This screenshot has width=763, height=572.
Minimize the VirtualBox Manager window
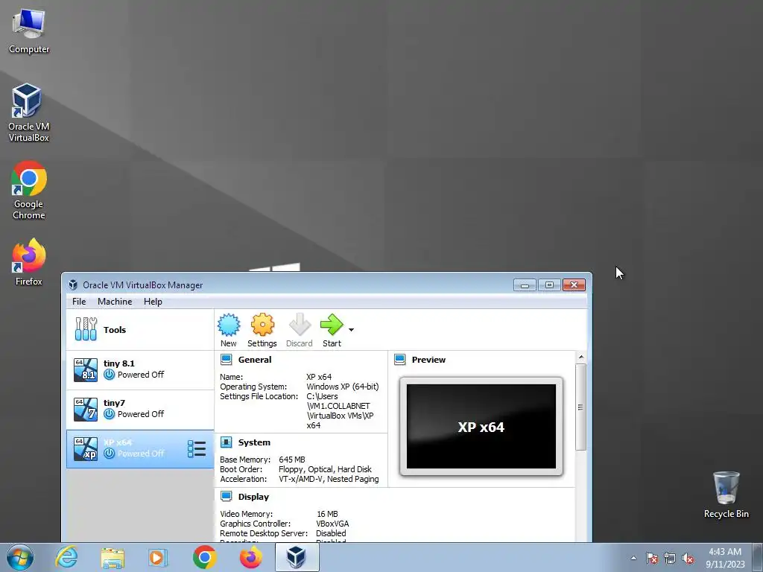pos(525,285)
